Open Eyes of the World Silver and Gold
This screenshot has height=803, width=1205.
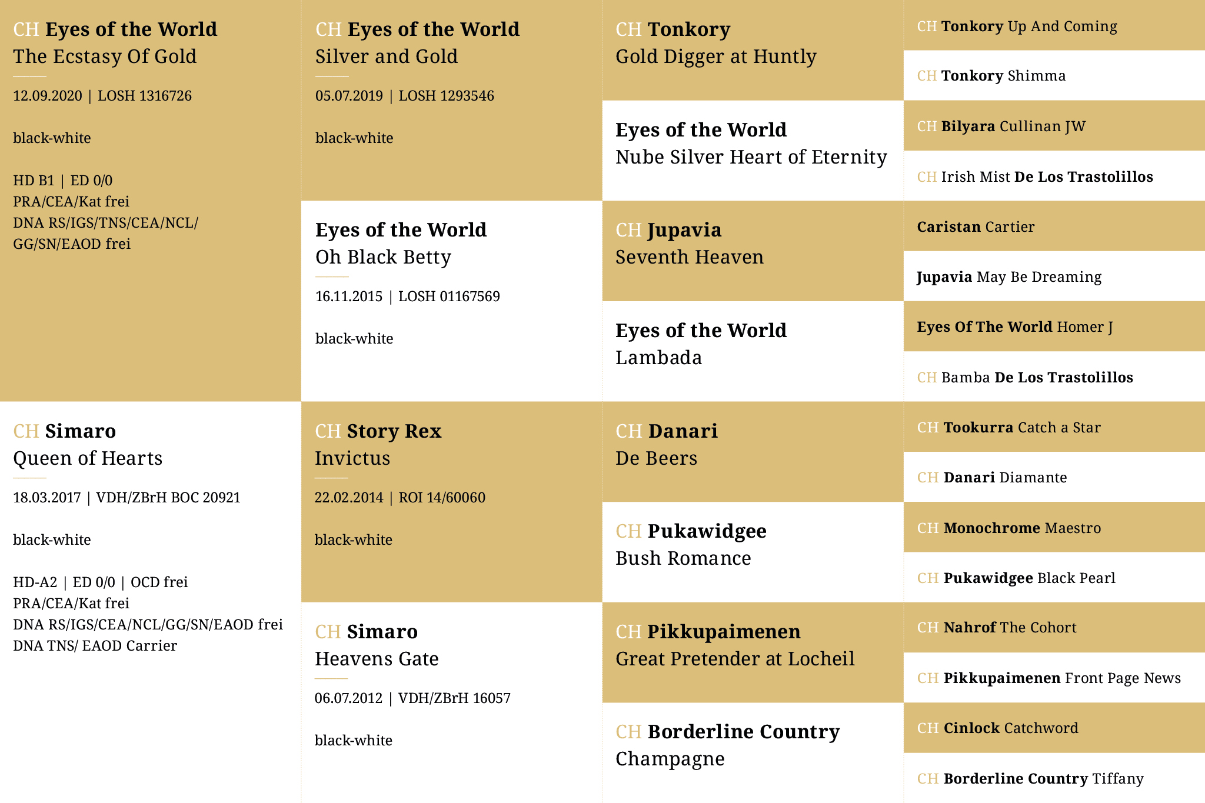(x=417, y=42)
